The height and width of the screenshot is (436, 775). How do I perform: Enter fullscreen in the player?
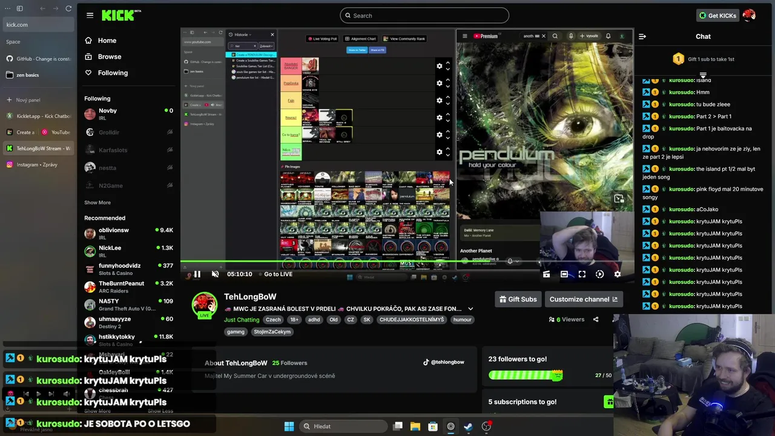tap(582, 274)
